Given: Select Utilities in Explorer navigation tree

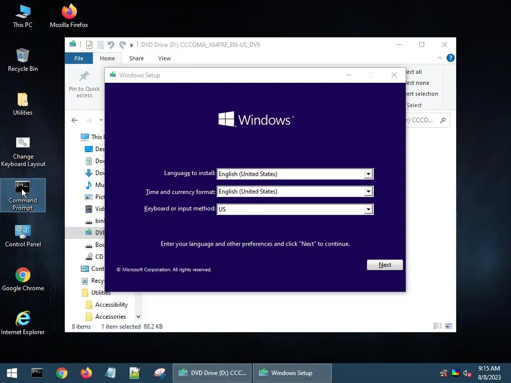Looking at the screenshot, I should (96, 292).
